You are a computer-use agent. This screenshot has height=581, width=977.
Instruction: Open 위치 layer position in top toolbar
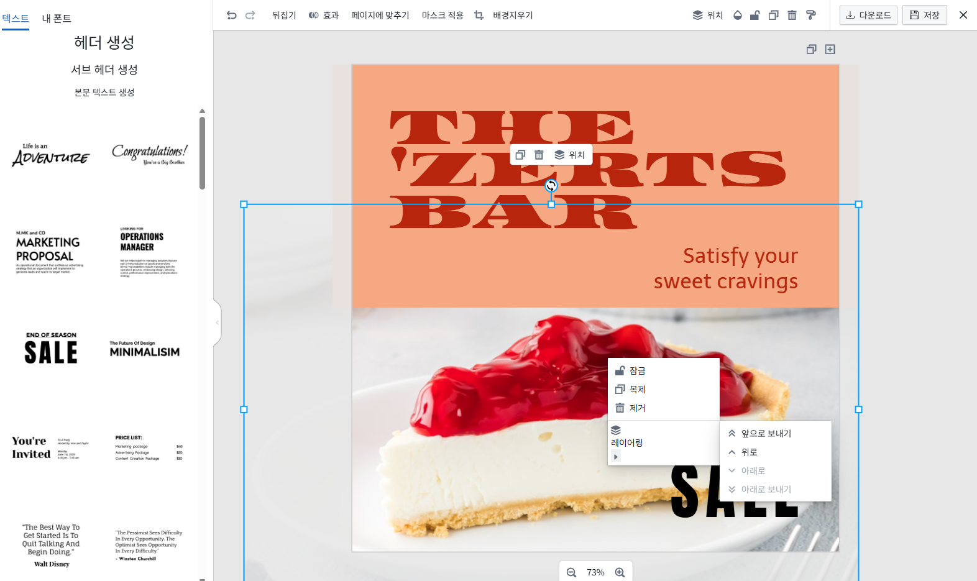pos(708,15)
